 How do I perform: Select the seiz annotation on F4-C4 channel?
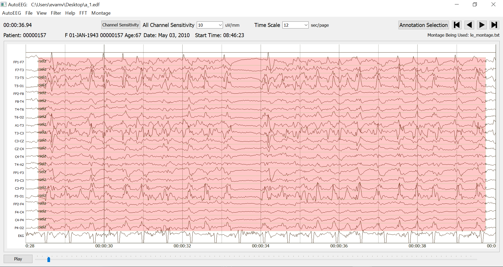tap(42, 211)
